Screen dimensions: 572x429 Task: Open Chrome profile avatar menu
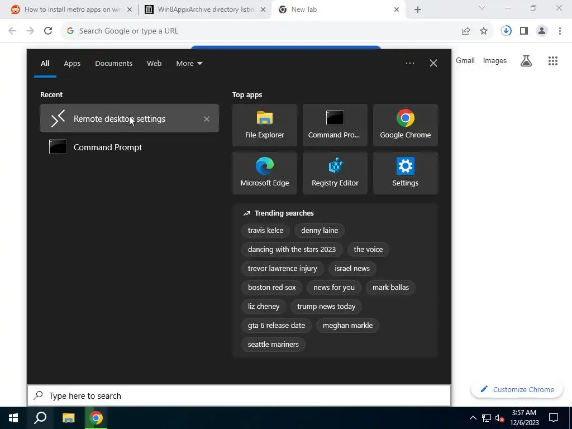tap(542, 31)
